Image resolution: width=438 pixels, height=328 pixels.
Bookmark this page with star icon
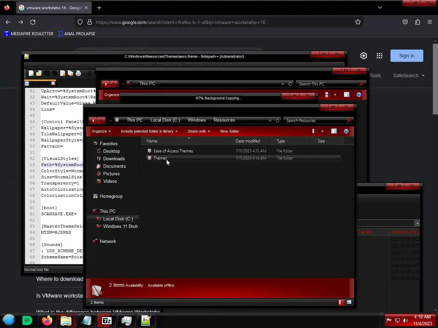(x=358, y=22)
